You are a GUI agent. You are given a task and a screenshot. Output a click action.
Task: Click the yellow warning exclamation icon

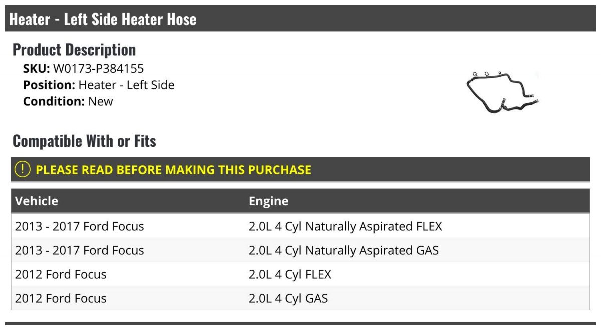click(x=23, y=170)
